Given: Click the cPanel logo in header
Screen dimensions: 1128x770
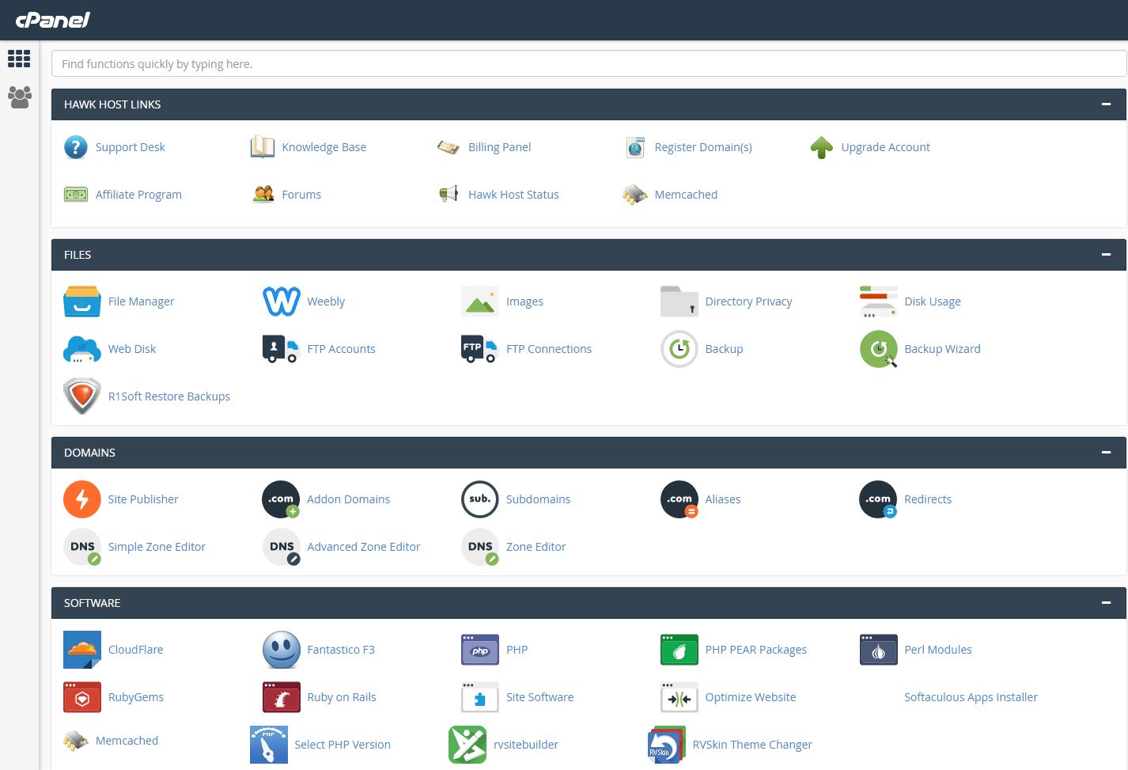Looking at the screenshot, I should point(53,20).
